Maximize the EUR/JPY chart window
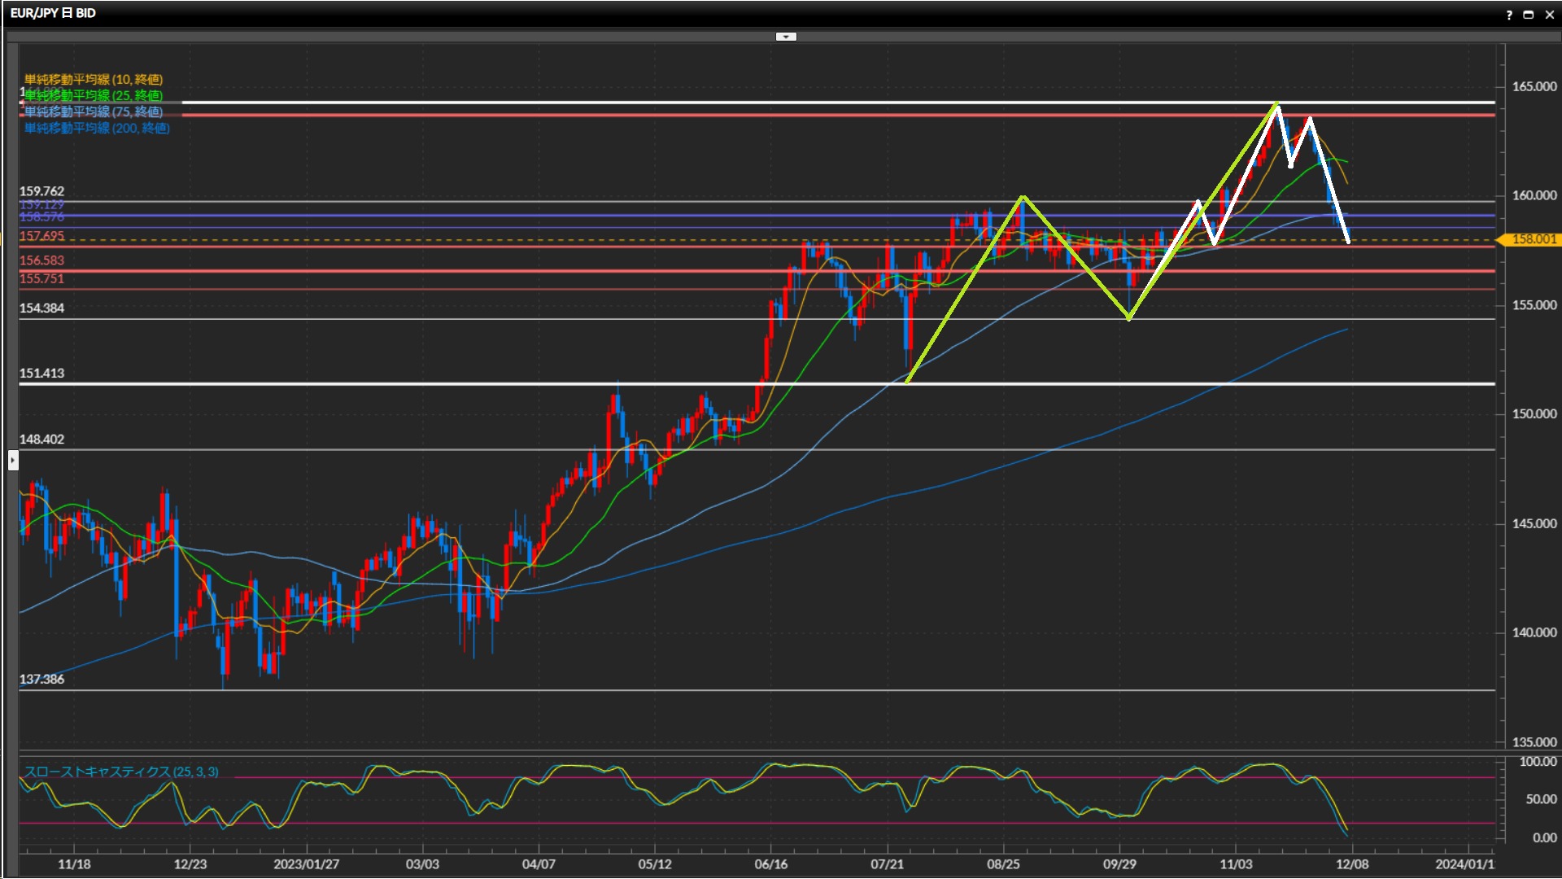Viewport: 1562px width, 879px height. [1529, 15]
